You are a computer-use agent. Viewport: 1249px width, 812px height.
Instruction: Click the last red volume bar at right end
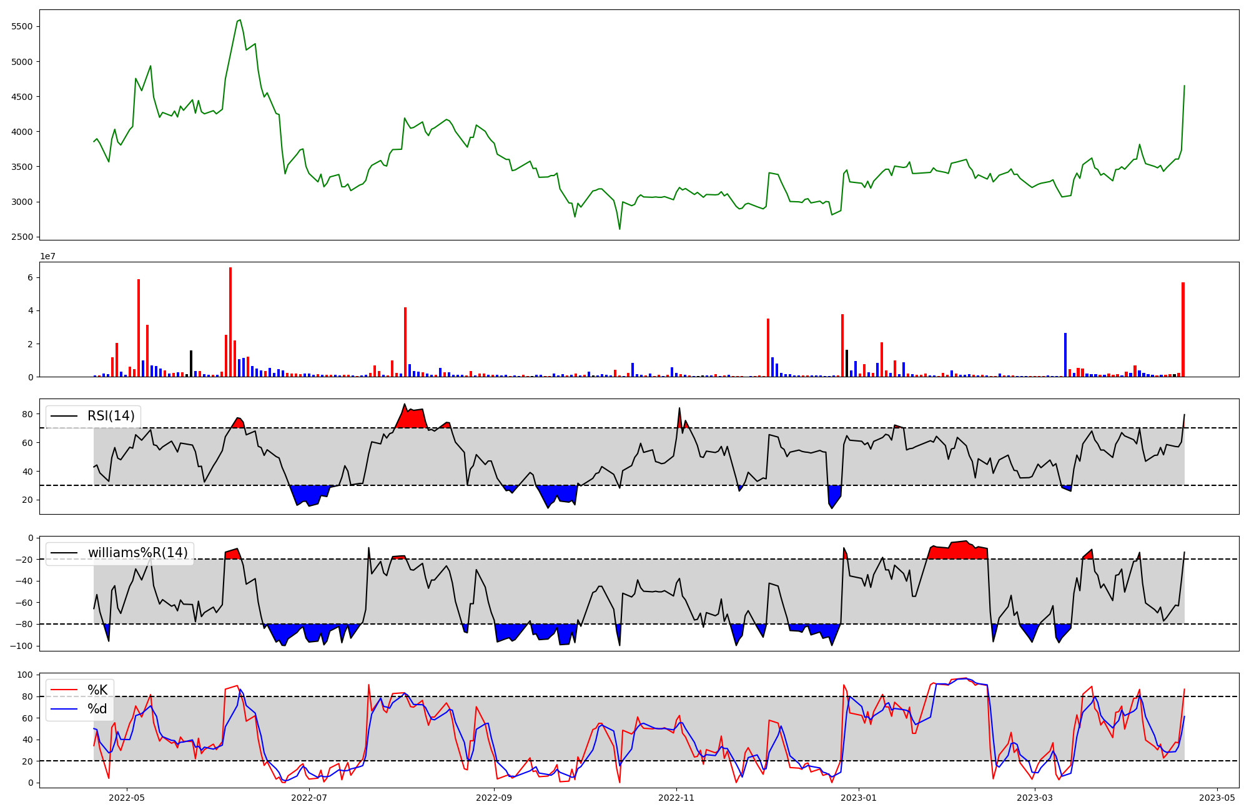(x=1183, y=329)
